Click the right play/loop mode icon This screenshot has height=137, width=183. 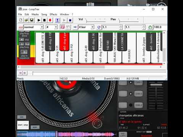tap(27, 44)
